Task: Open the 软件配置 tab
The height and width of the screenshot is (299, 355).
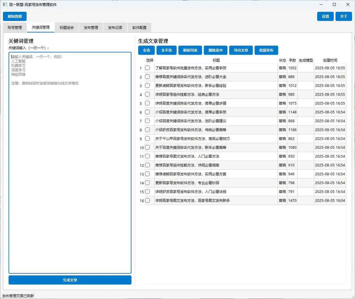Action: click(139, 27)
